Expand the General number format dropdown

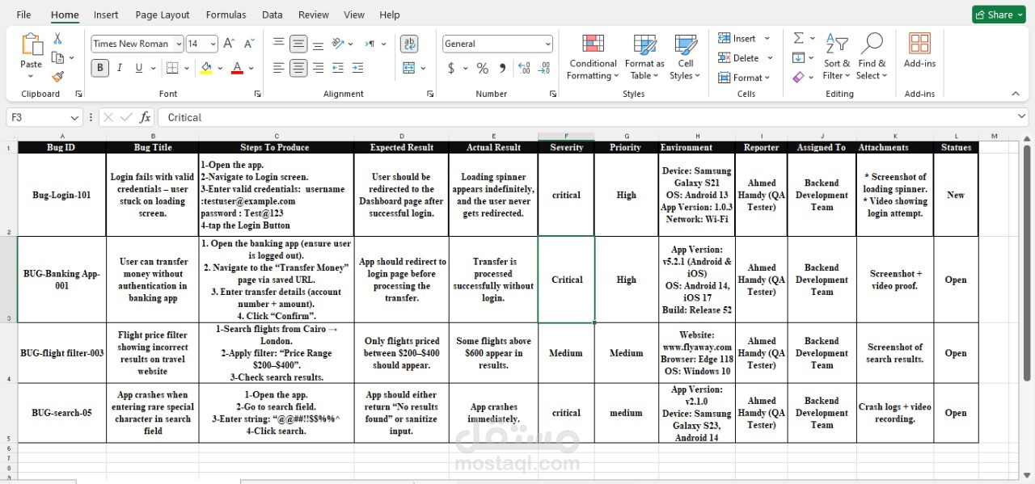[547, 44]
